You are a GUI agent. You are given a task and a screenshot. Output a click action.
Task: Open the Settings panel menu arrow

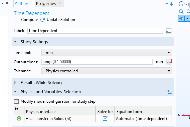pyautogui.click(x=167, y=4)
